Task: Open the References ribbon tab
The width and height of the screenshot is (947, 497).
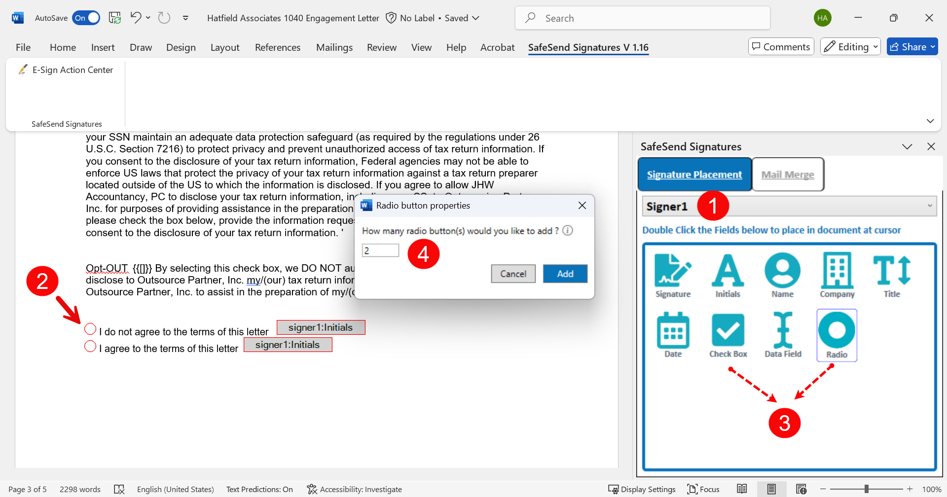Action: coord(278,47)
